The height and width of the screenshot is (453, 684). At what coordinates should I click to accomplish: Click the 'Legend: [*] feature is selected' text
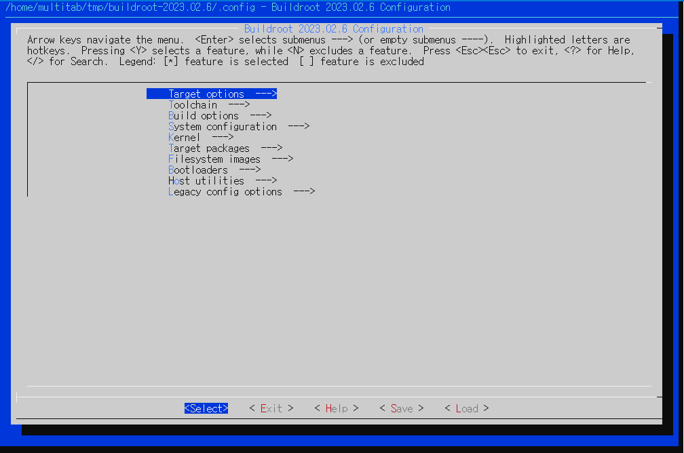point(204,62)
